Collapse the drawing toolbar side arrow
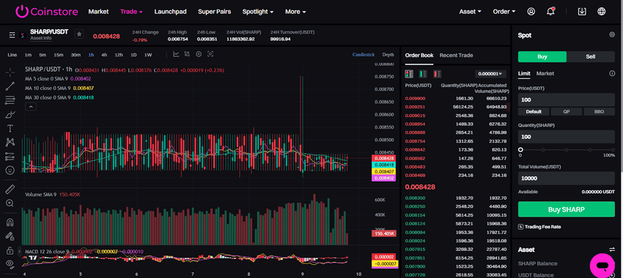Image resolution: width=623 pixels, height=278 pixels. click(20, 251)
